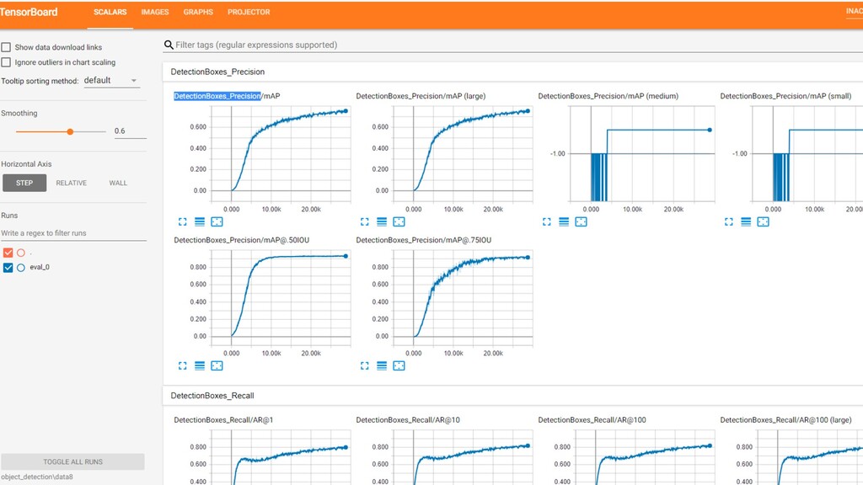Viewport: 863px width, 485px height.
Task: Fit domain to data on mAP@.75IOU
Action: coord(399,365)
